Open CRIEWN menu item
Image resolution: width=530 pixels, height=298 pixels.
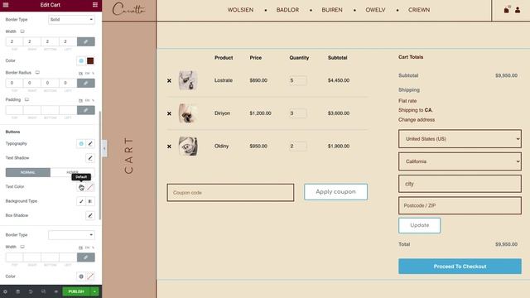tap(419, 10)
